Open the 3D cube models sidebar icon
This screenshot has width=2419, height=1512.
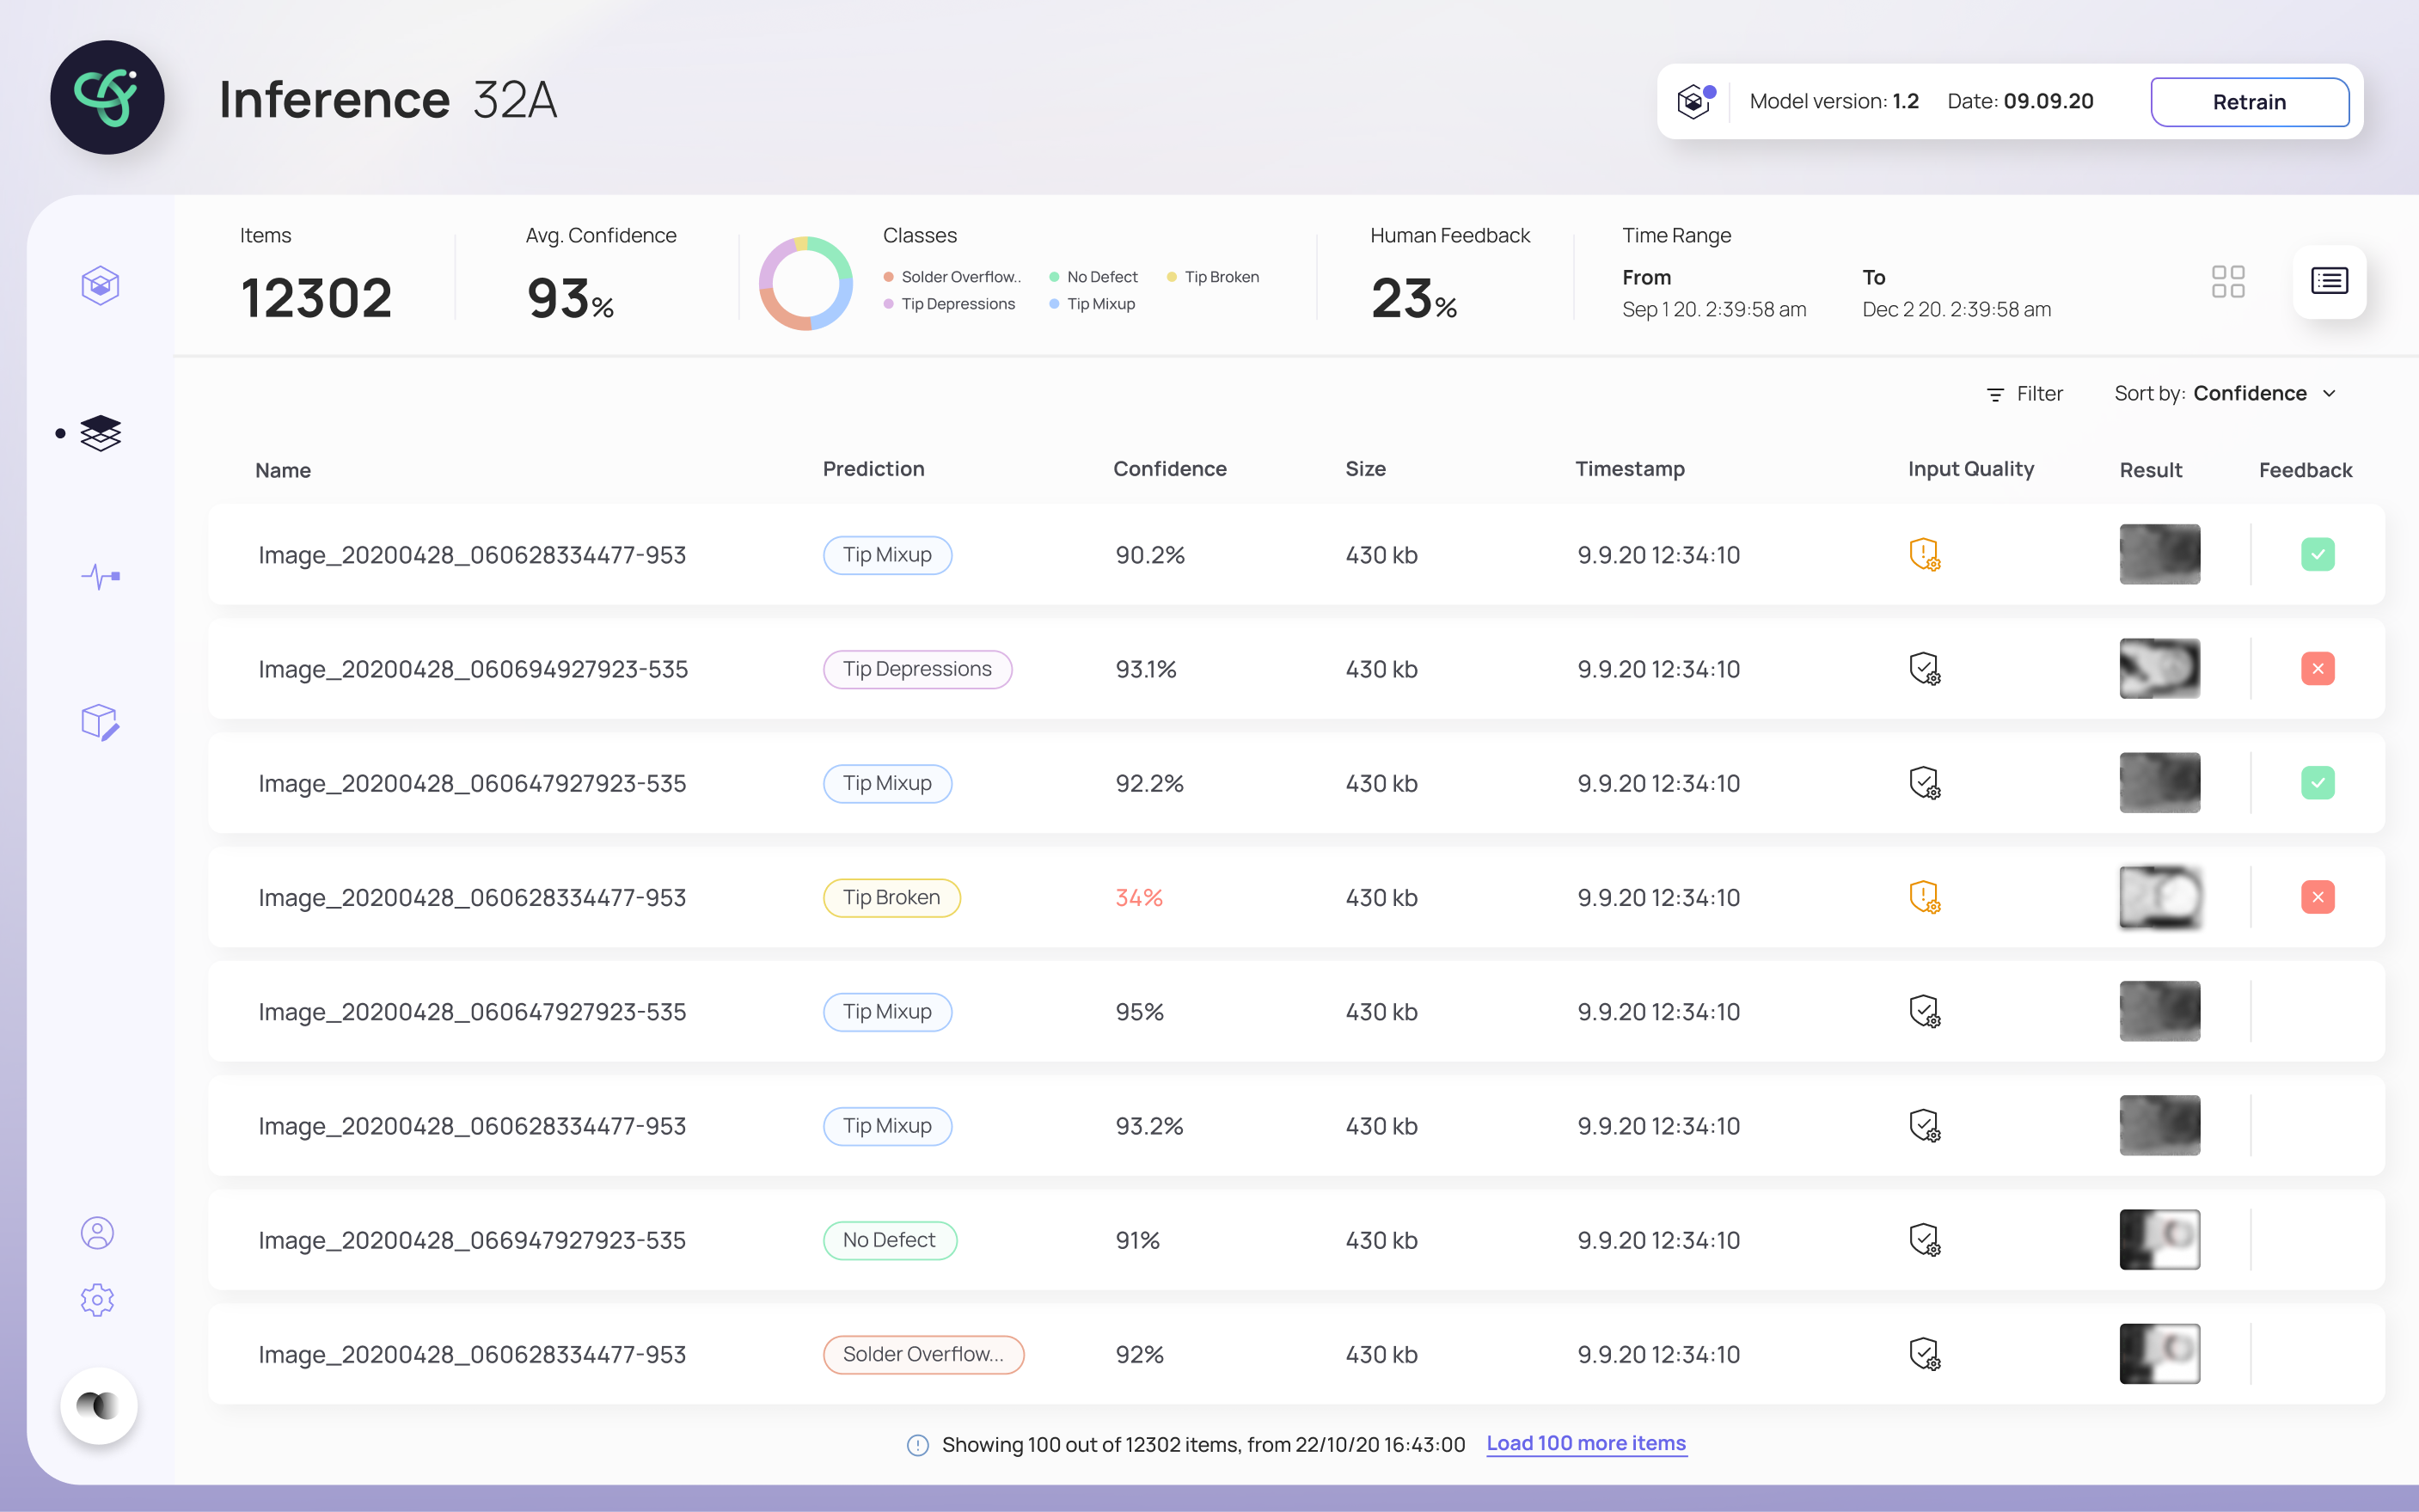point(100,286)
